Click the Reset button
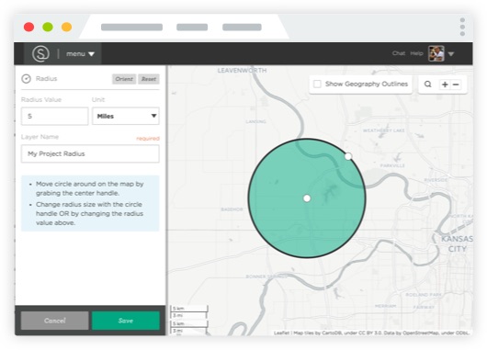Viewport: 487px width, 350px height. (149, 79)
